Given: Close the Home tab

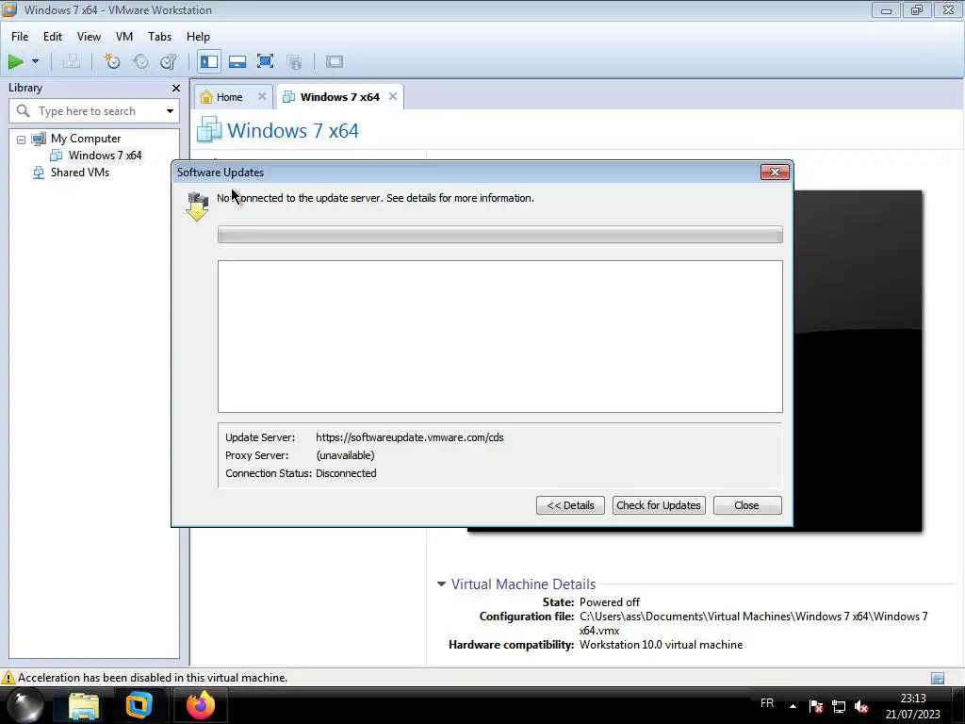Looking at the screenshot, I should pyautogui.click(x=262, y=97).
